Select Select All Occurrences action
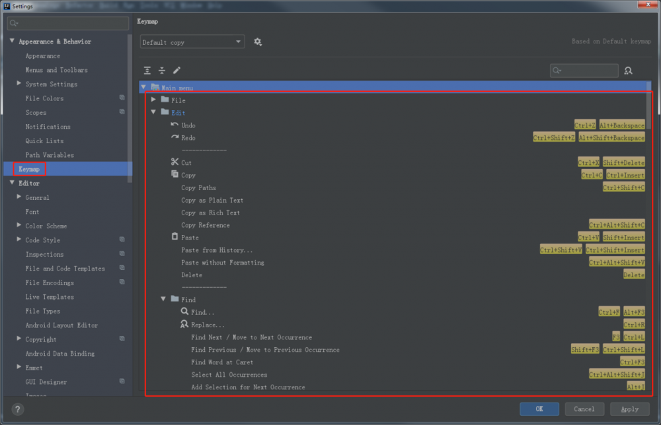 [x=395, y=374]
